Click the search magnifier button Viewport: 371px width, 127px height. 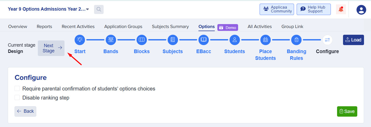point(99,9)
